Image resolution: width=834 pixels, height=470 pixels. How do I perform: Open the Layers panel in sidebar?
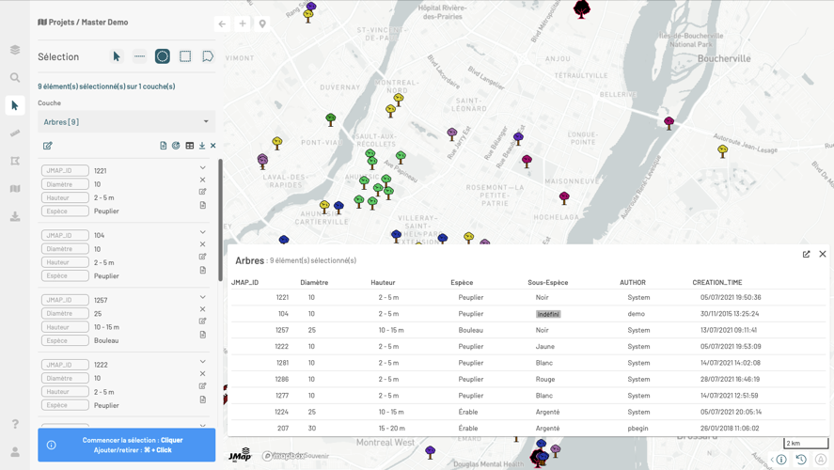click(x=15, y=50)
